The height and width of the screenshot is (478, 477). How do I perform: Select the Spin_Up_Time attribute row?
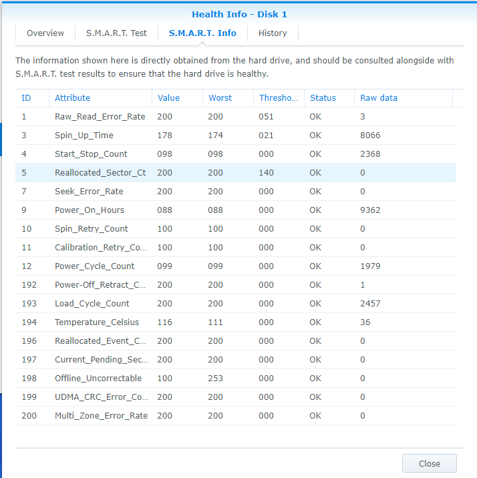pyautogui.click(x=236, y=135)
